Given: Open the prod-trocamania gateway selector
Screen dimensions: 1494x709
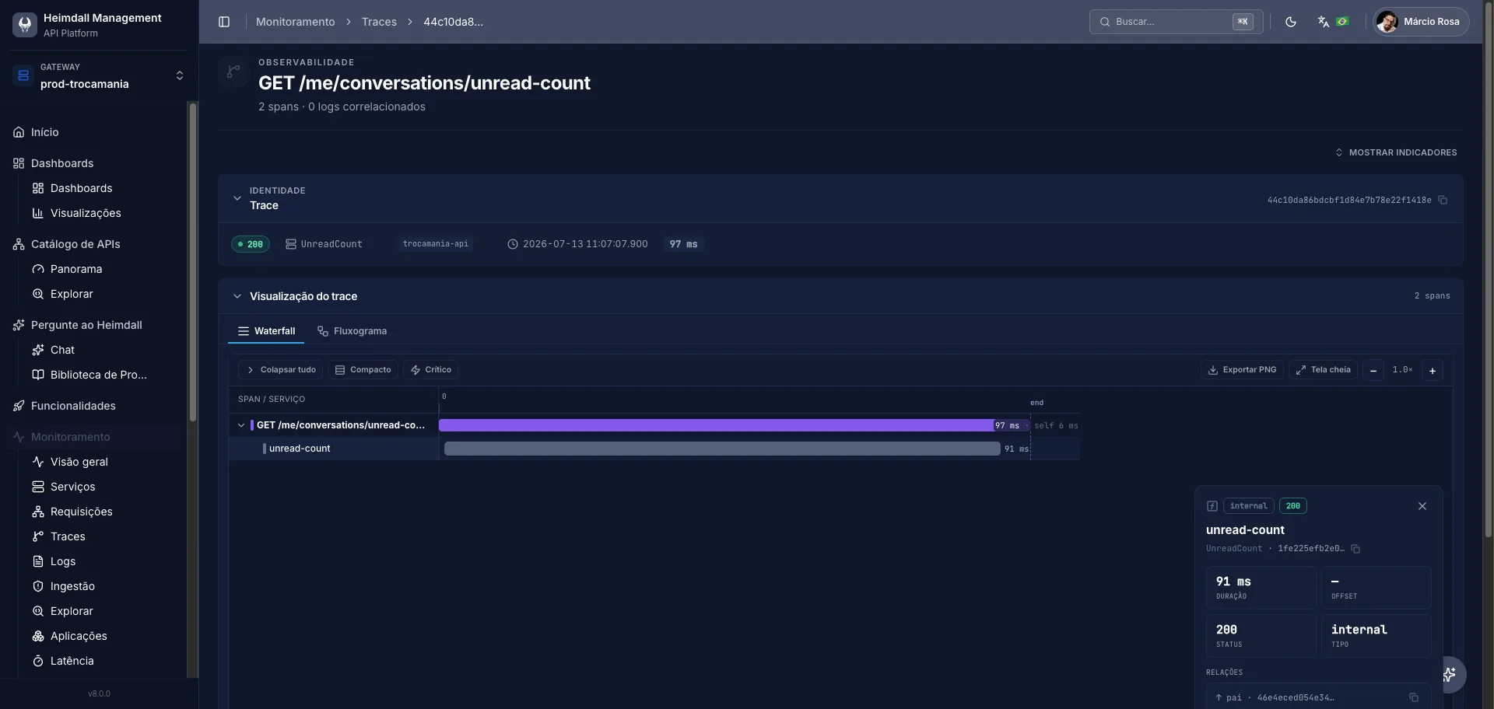Looking at the screenshot, I should (100, 75).
